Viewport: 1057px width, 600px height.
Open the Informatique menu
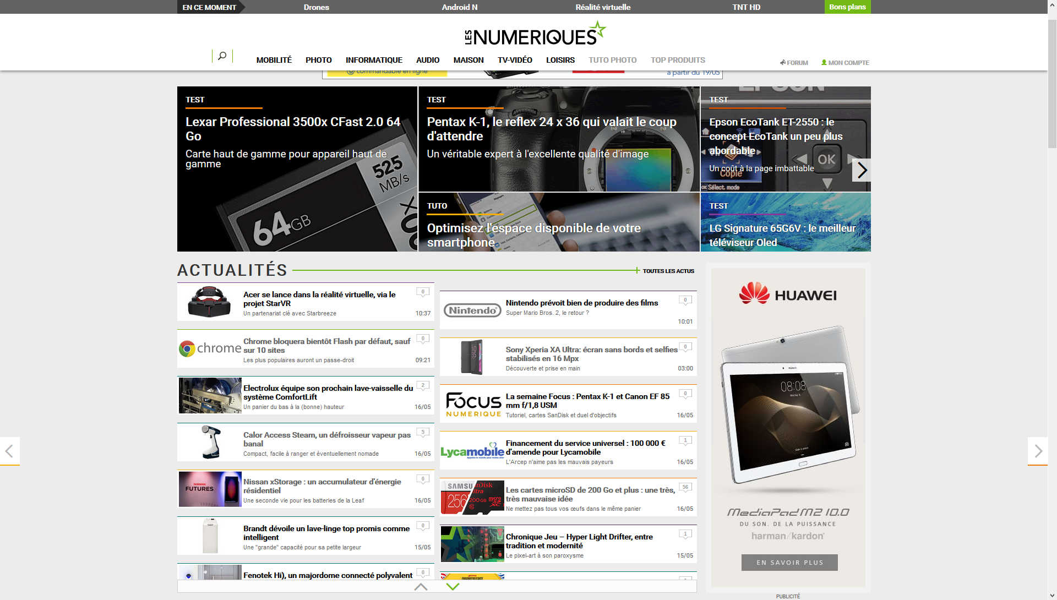(x=374, y=60)
